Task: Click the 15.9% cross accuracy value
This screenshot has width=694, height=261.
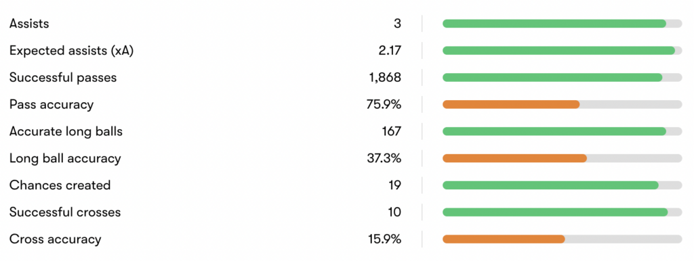Action: pos(385,239)
